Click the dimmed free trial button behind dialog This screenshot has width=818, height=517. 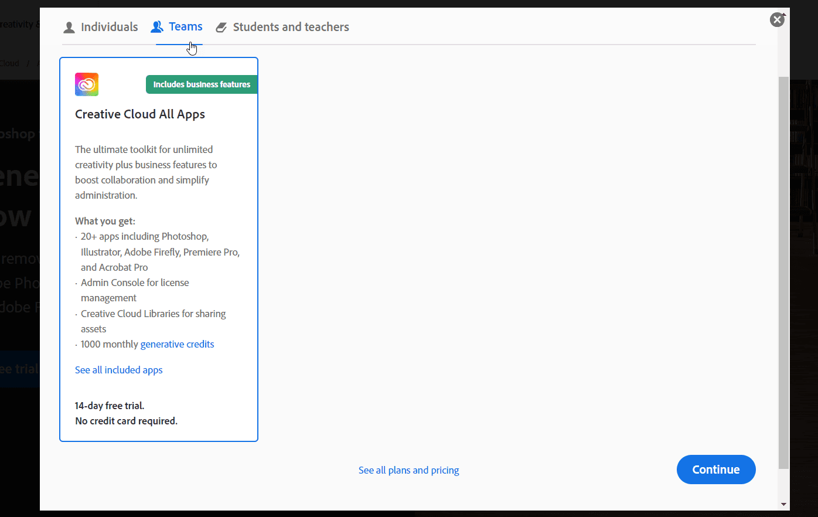click(20, 369)
